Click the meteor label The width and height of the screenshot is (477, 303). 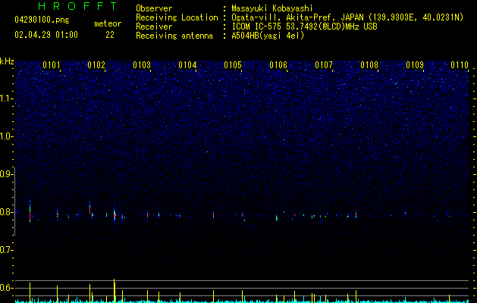(x=108, y=23)
